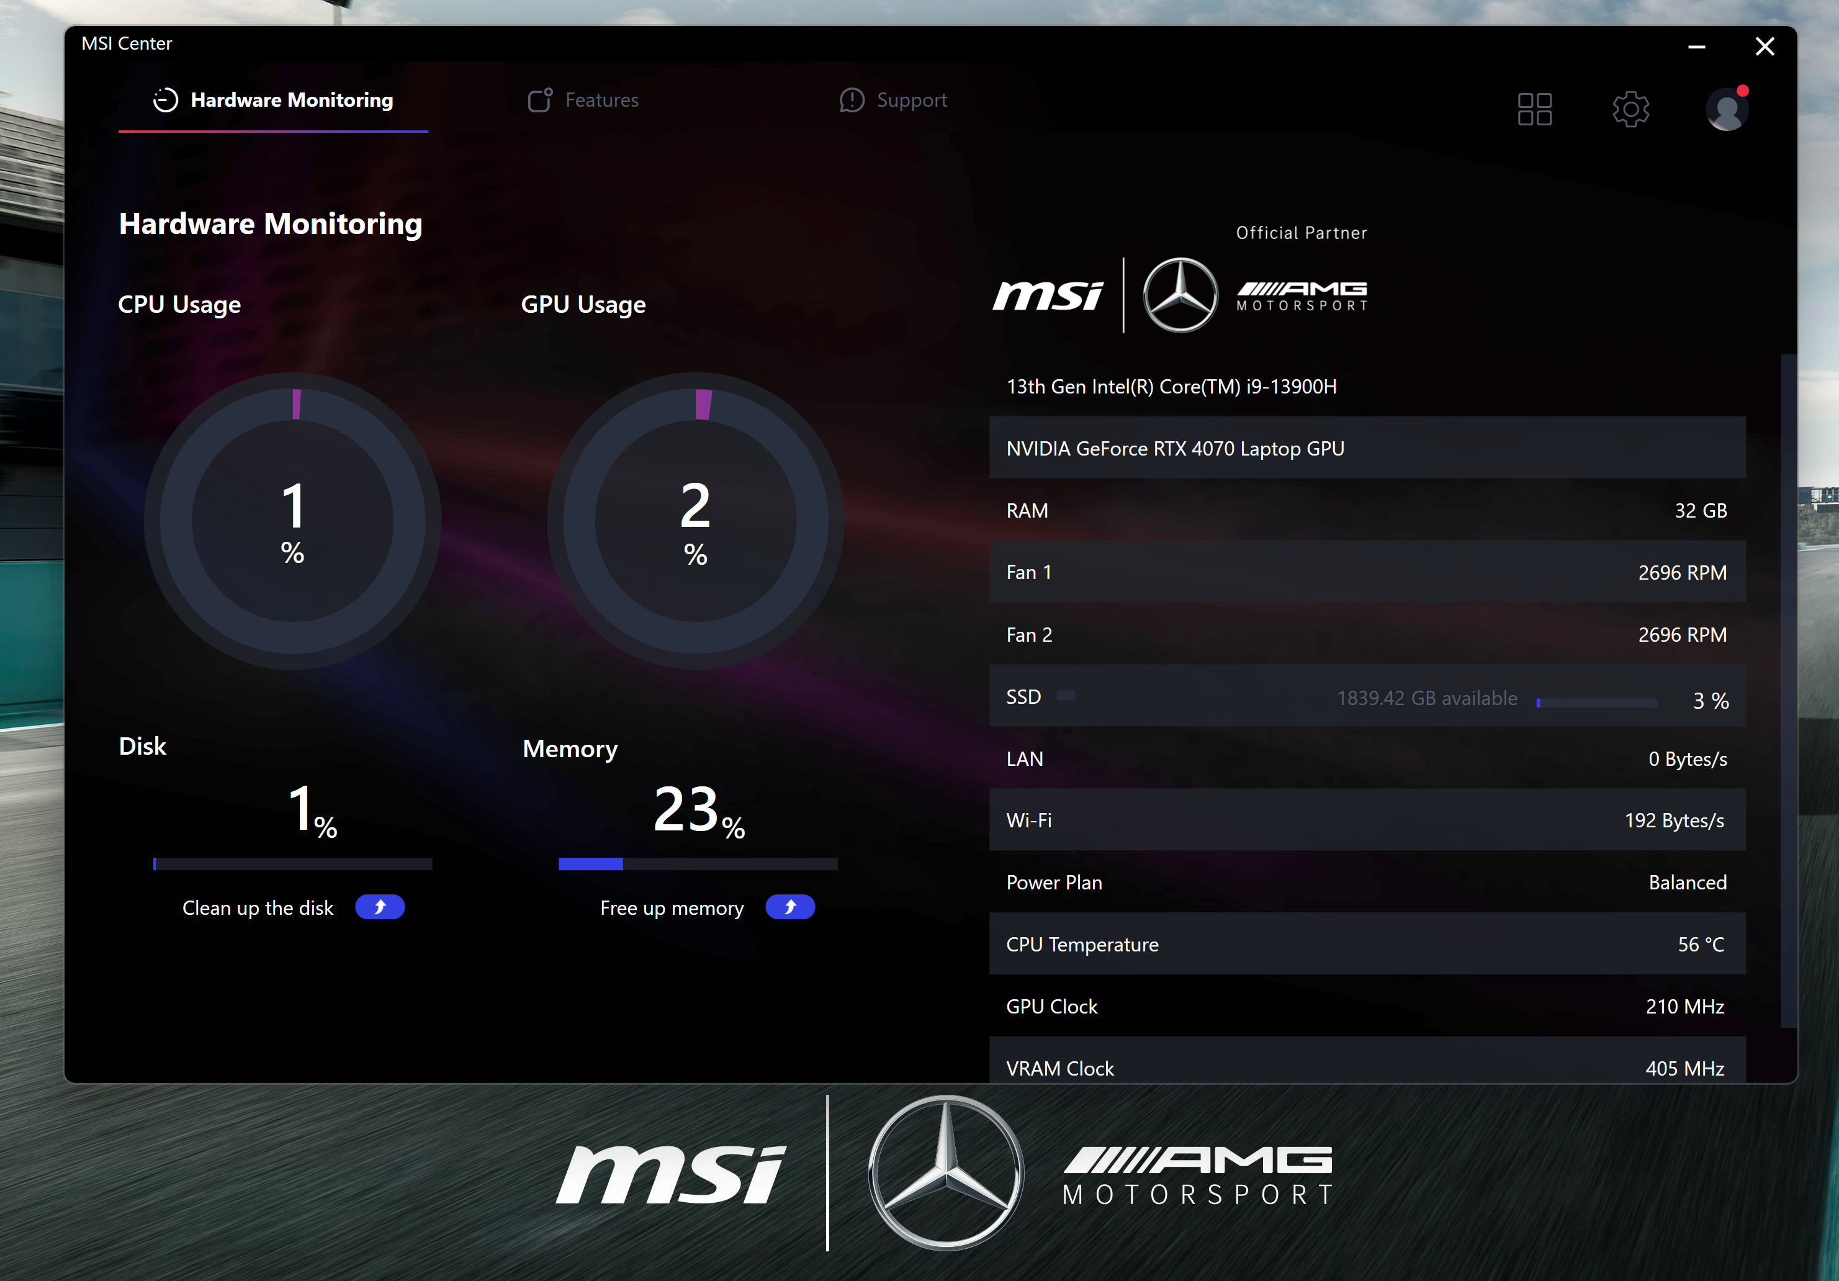Click the Free up memory label
The width and height of the screenshot is (1839, 1281).
(672, 907)
